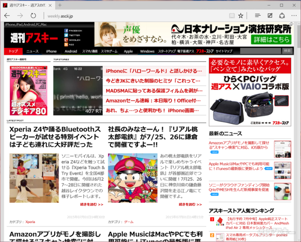Open the 週刊アスキー magazine cover thumbnail

(29, 91)
